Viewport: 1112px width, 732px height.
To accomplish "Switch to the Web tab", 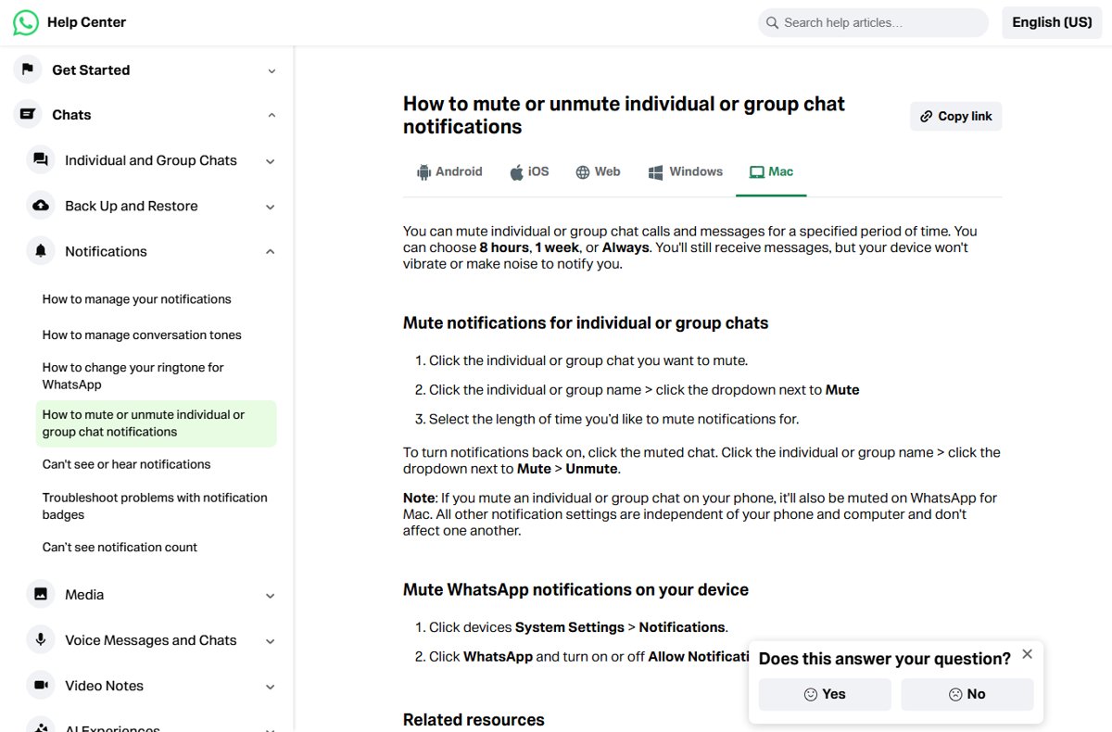I will (598, 172).
